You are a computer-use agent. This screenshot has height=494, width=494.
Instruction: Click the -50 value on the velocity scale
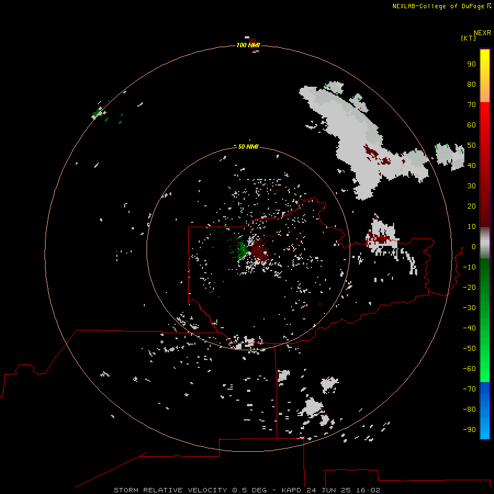[x=469, y=349]
